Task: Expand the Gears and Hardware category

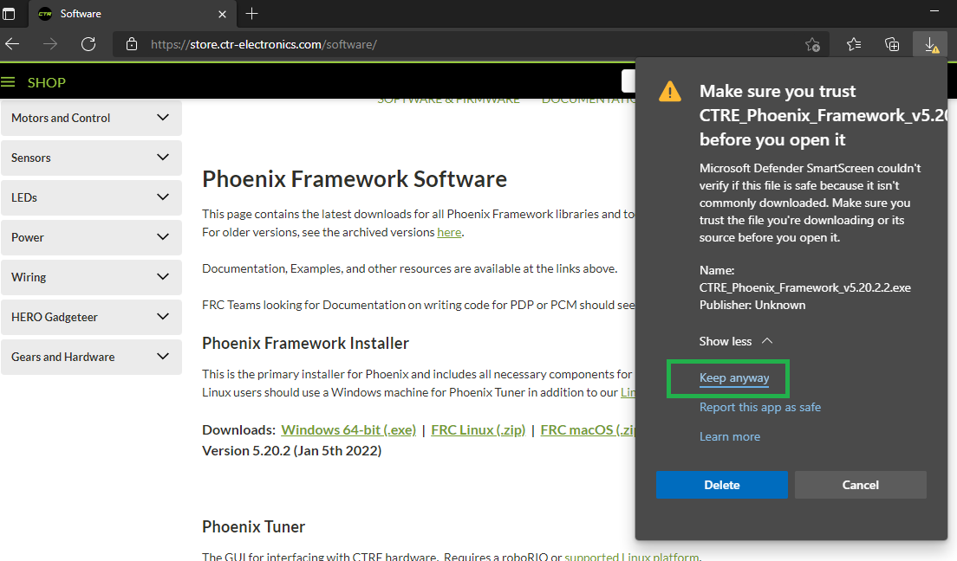Action: click(x=92, y=357)
